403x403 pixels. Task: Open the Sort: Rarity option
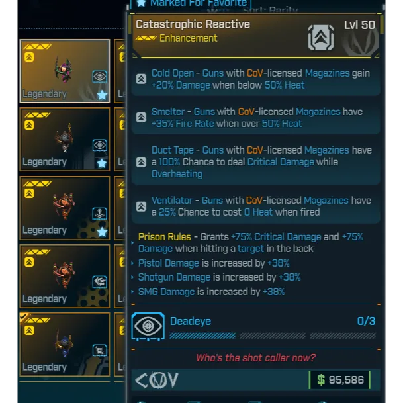(270, 11)
